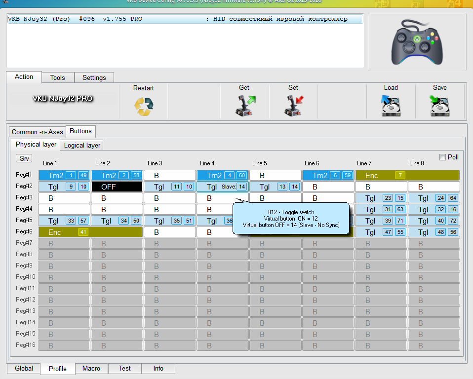
Task: Select the Enc 41 encoder cell
Action: point(90,232)
